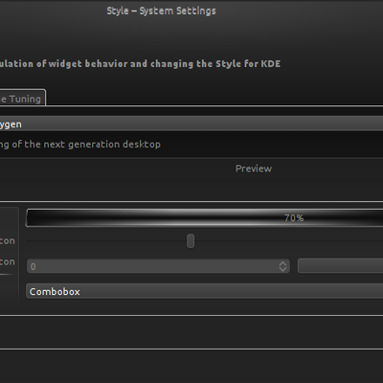Click the 'next generation desktop' description text

click(80, 145)
